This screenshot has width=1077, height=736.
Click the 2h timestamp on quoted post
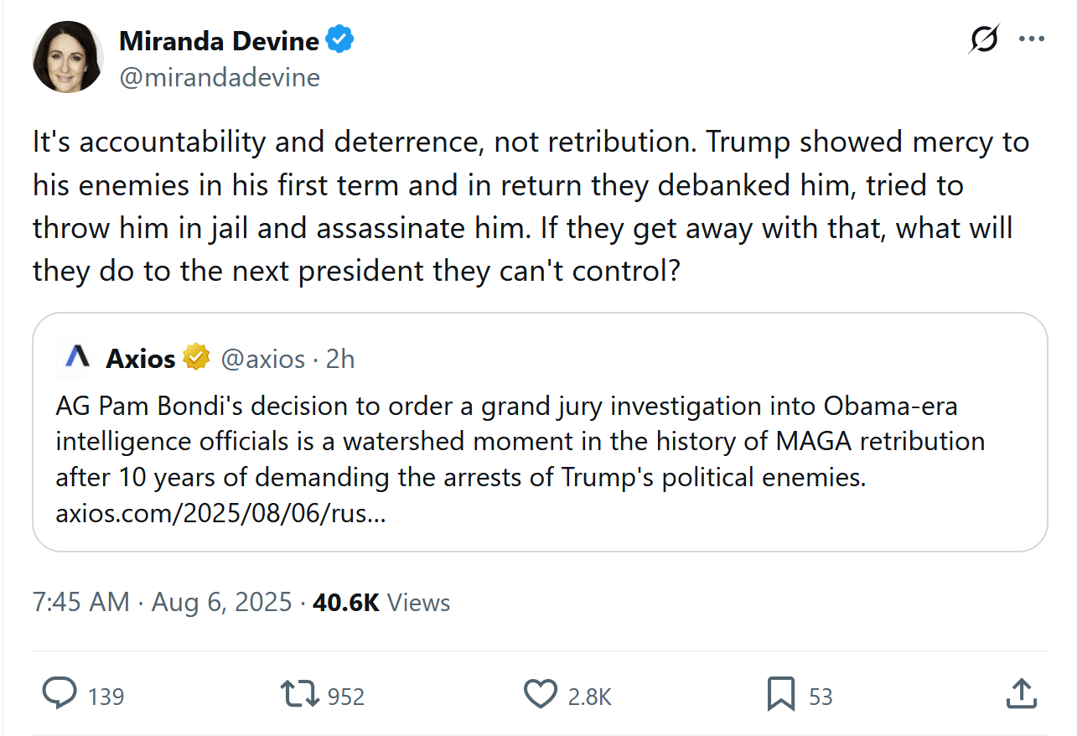[340, 359]
